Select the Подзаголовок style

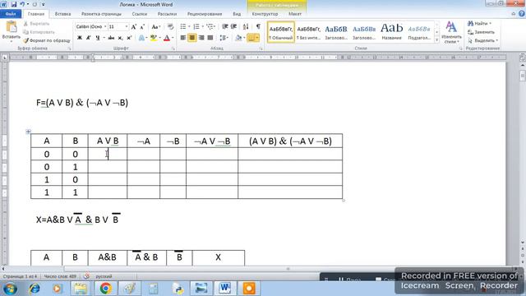tap(419, 32)
